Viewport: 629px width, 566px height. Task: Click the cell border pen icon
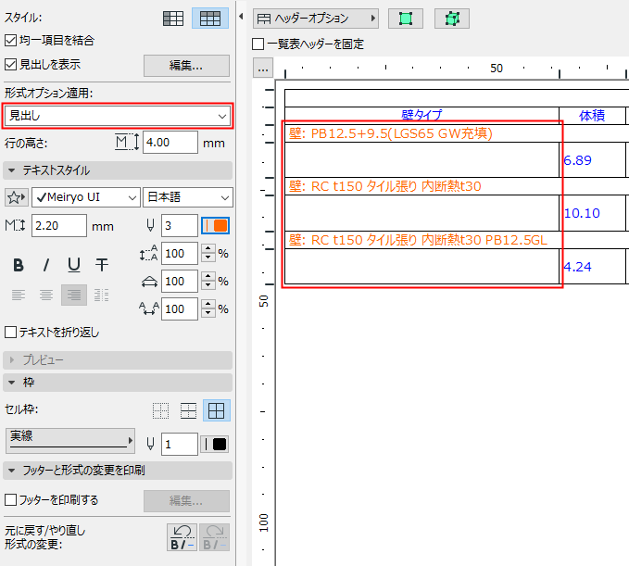(150, 444)
